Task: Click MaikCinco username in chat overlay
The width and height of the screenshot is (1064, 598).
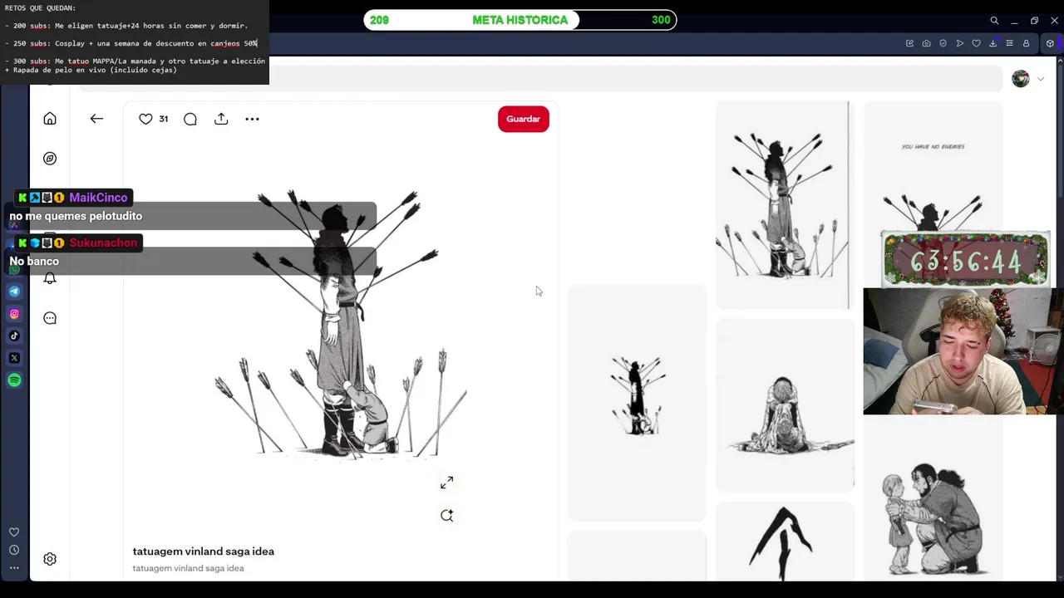Action: point(98,198)
